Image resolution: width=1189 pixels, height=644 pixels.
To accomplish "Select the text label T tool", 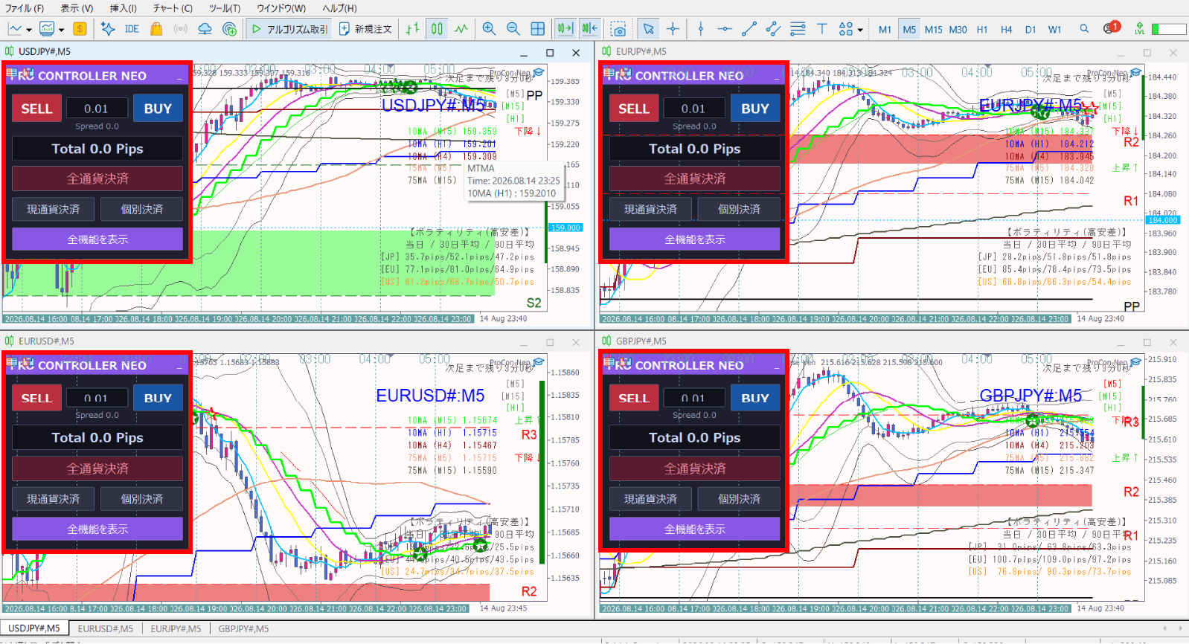I will 822,29.
